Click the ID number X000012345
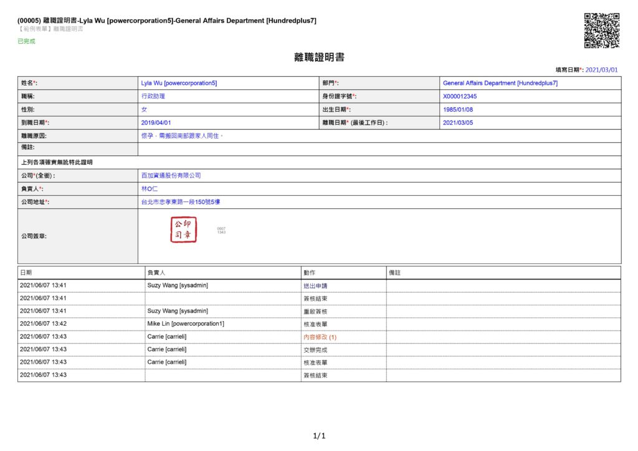 point(459,97)
